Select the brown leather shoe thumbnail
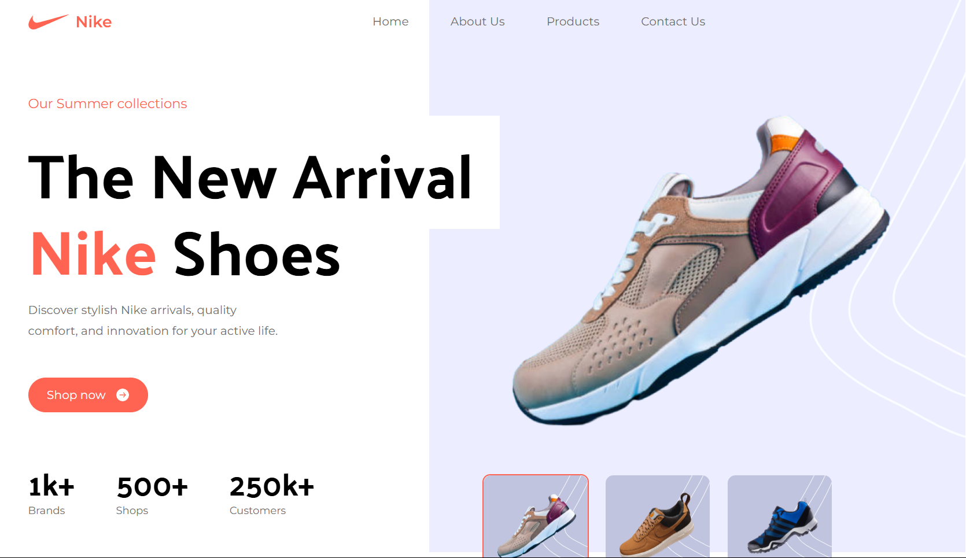The height and width of the screenshot is (558, 966). 658,516
